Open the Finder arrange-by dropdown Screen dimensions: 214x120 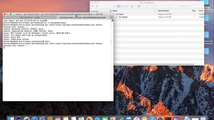pyautogui.click(x=133, y=6)
